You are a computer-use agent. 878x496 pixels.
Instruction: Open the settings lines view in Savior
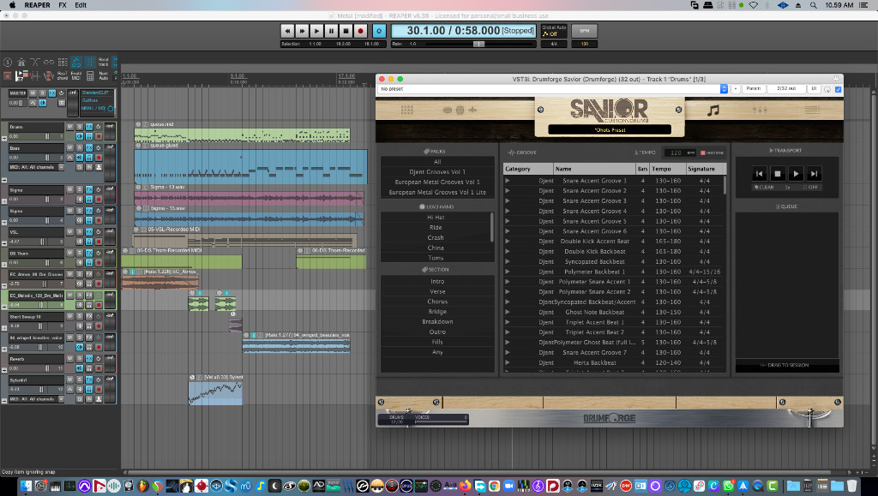point(812,111)
